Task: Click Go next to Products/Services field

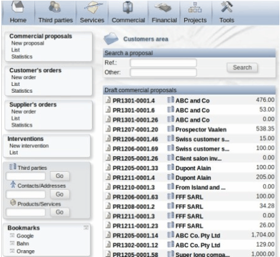Action: pyautogui.click(x=60, y=212)
